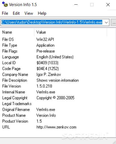Viewport: 116px width, 144px height.
Task: Select the Copyright 2000-2005 value
Action: pyautogui.click(x=55, y=98)
